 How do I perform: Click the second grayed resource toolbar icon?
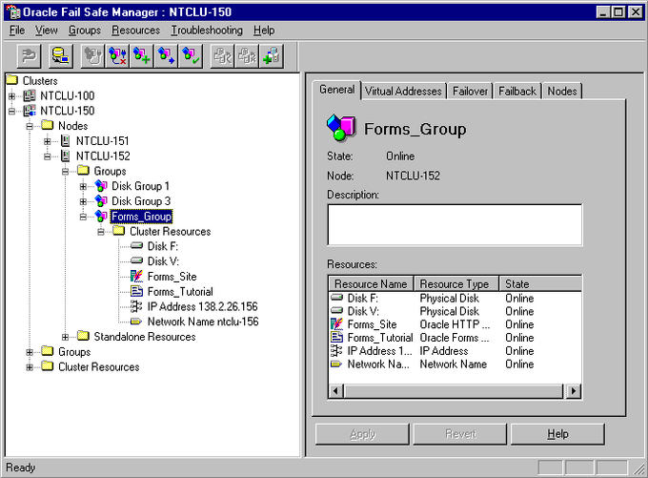[247, 56]
